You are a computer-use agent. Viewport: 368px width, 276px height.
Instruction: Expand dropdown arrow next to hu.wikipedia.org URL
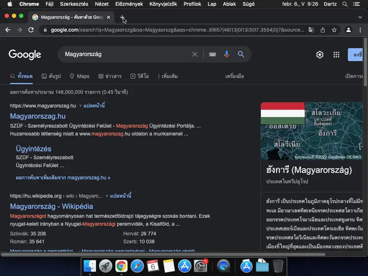107,196
